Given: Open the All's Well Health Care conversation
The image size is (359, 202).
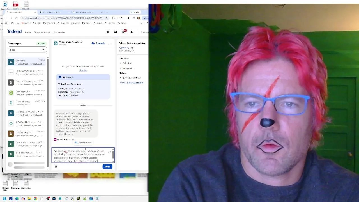Looking at the screenshot, I should click(26, 123).
